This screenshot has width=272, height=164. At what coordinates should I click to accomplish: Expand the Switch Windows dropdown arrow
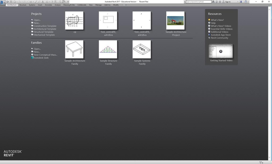[66, 2]
